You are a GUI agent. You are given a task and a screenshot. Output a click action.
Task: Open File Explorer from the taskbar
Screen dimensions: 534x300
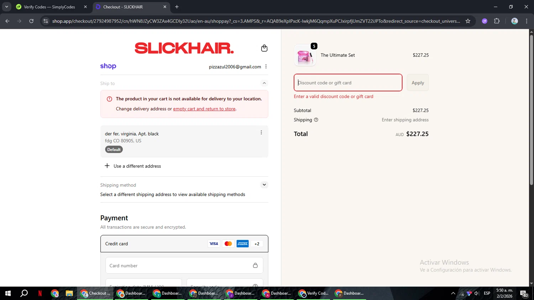tap(69, 293)
